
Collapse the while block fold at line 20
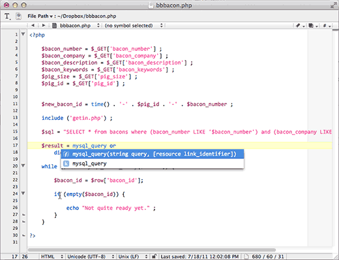click(23, 166)
